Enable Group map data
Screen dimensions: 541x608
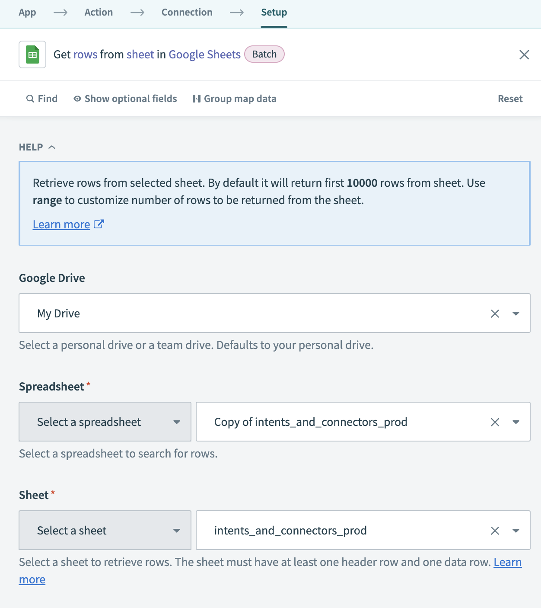(x=234, y=99)
